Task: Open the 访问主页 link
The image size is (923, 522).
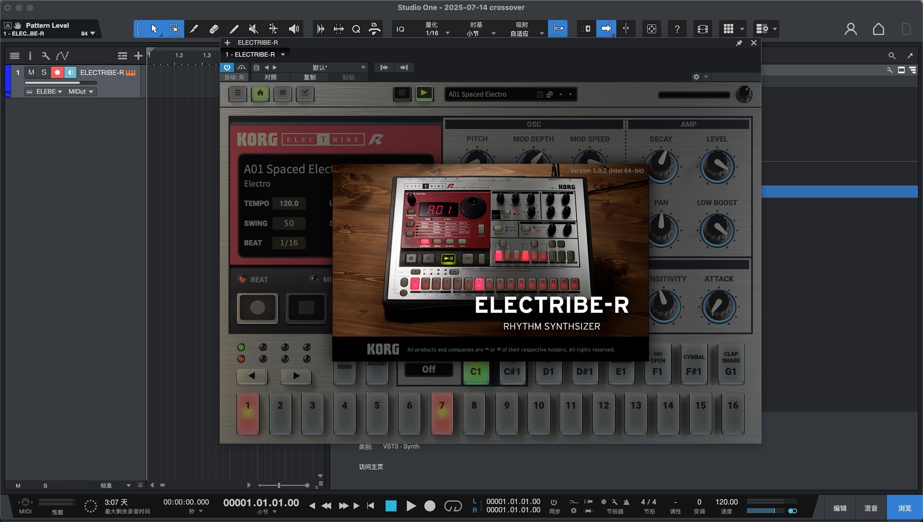Action: [x=371, y=467]
